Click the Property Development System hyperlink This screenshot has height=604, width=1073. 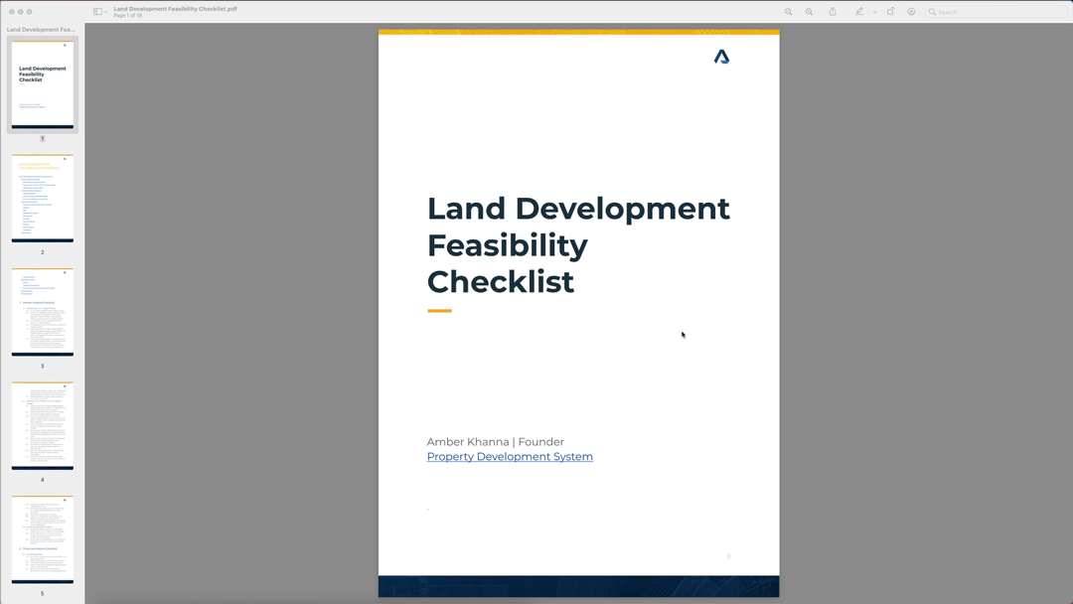point(510,456)
